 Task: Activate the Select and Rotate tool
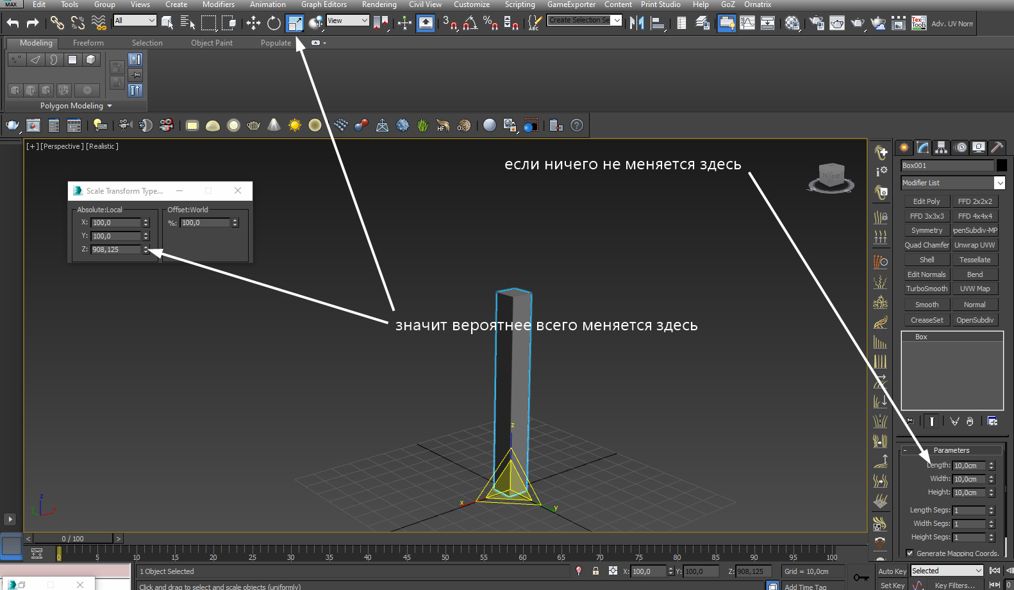274,24
